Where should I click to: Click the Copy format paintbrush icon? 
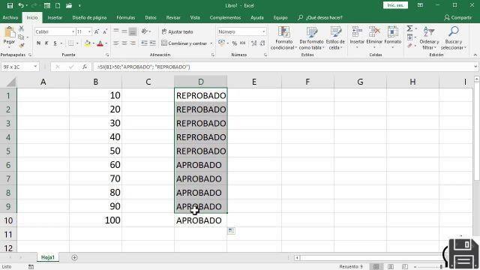[21, 45]
